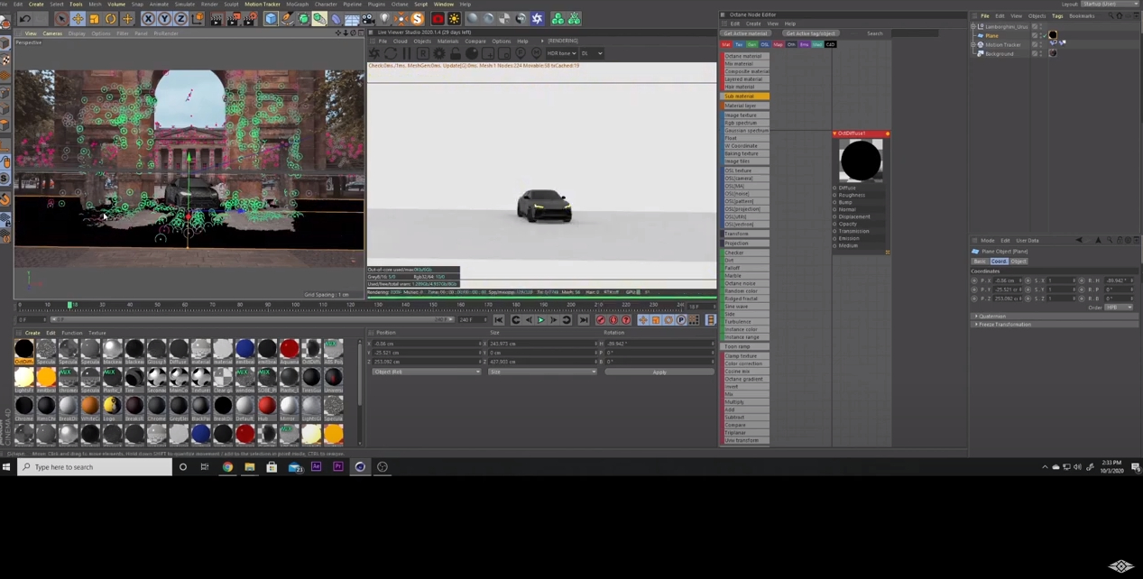Open the HDR tone dropdown in Live Viewer

[561, 53]
